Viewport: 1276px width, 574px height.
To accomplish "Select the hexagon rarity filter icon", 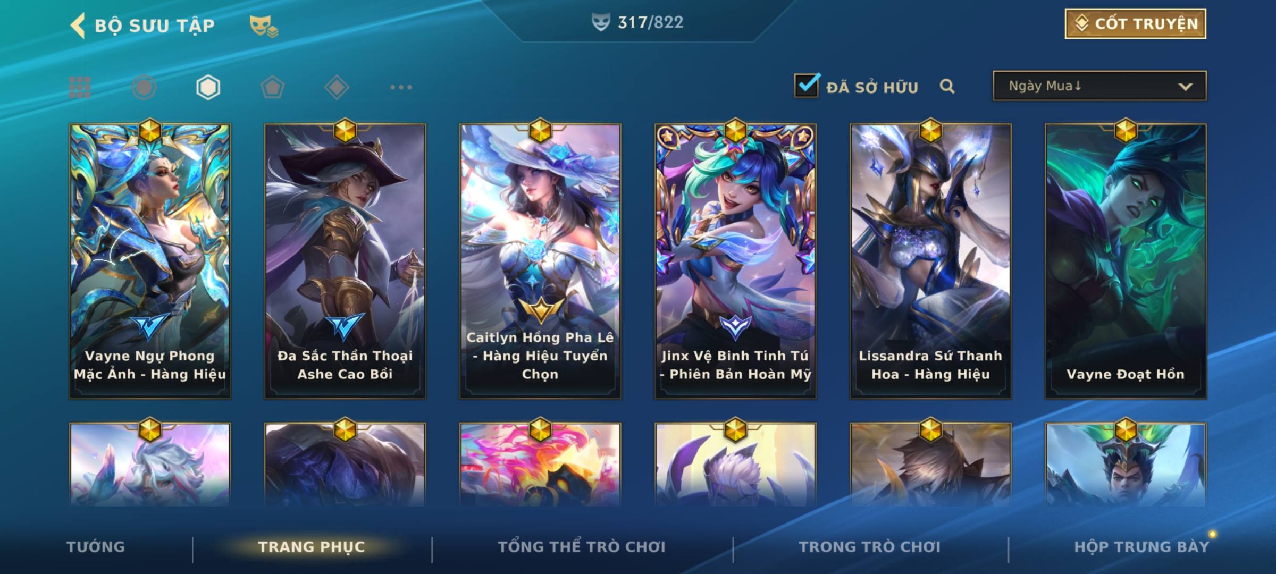I will 208,87.
